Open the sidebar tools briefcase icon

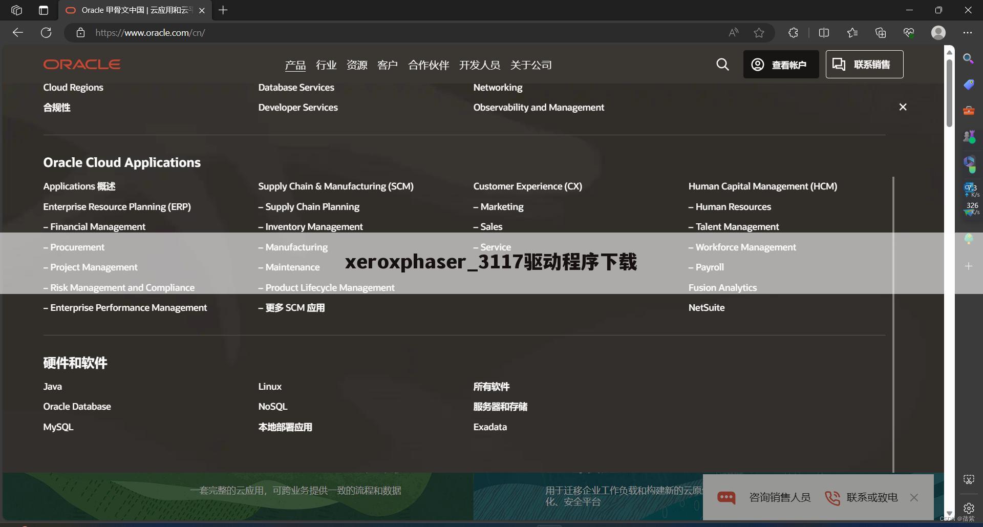pyautogui.click(x=968, y=111)
